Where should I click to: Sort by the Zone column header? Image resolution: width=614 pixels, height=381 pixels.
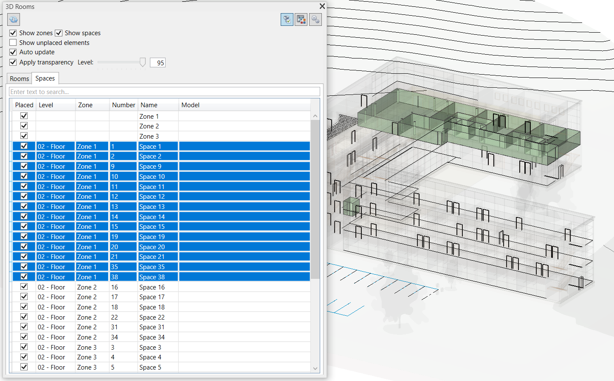pos(85,105)
